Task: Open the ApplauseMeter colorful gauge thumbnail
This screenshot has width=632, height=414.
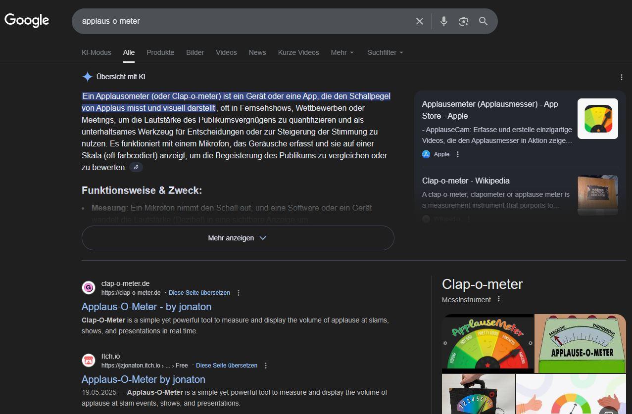Action: point(487,343)
